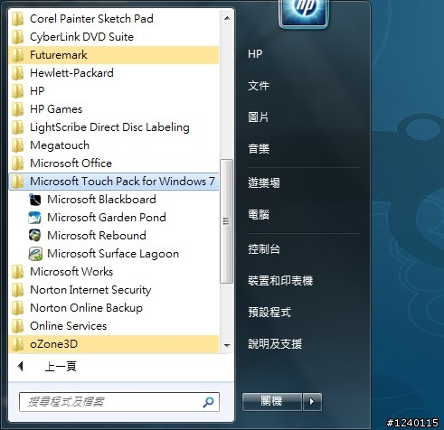Click the 關機 shutdown button
Screen dimensions: 444x430
[272, 402]
